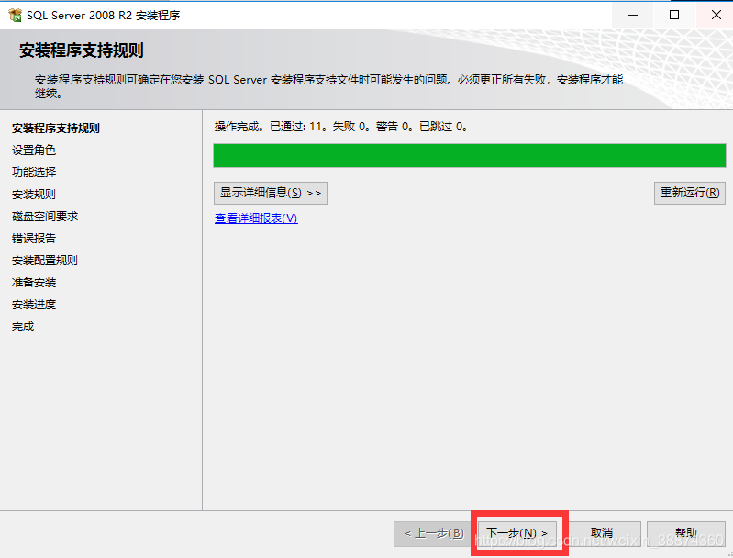Select the 磁盘空间要求 step

45,216
